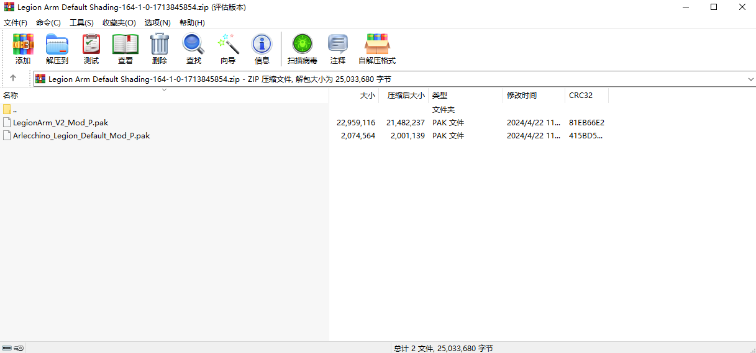Open the 向导 (Wizard) wand icon
This screenshot has height=353, width=756.
(228, 44)
